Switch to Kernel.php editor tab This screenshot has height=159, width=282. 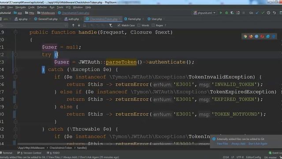tap(133, 19)
